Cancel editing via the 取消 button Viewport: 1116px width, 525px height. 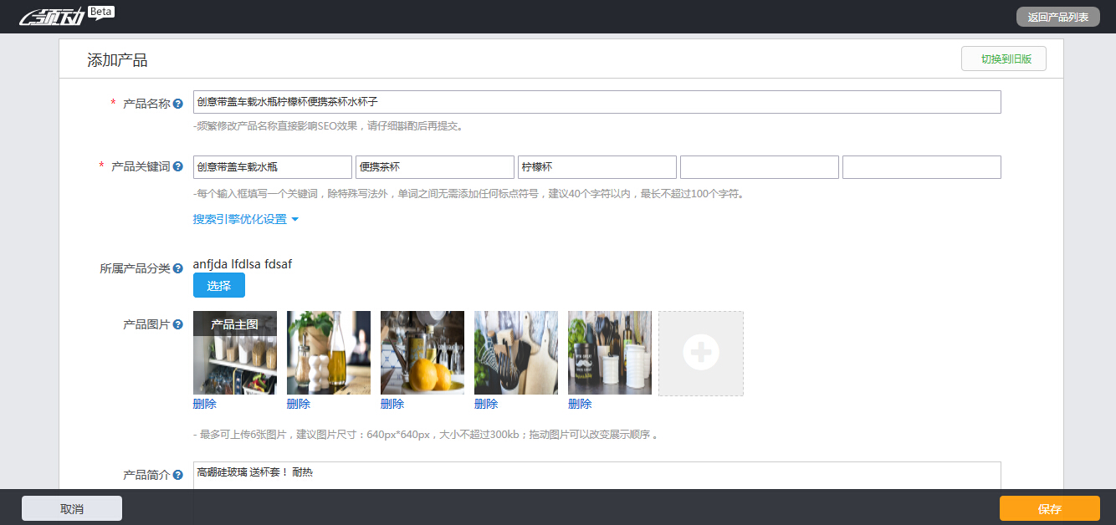pos(71,507)
